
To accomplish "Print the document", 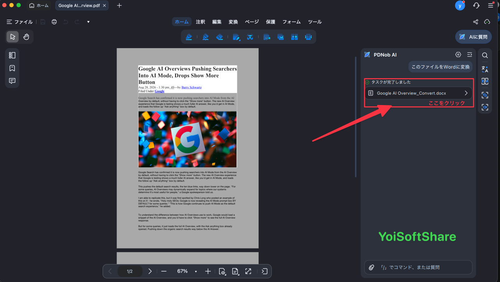I will (x=54, y=22).
